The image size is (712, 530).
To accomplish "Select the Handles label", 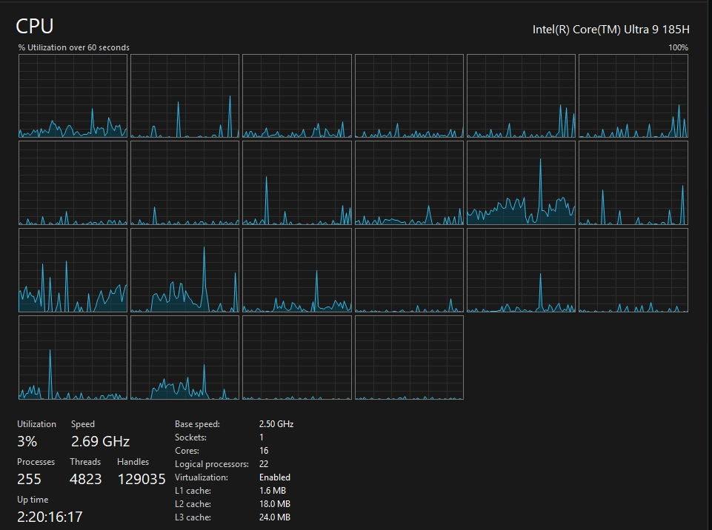I will coord(133,461).
